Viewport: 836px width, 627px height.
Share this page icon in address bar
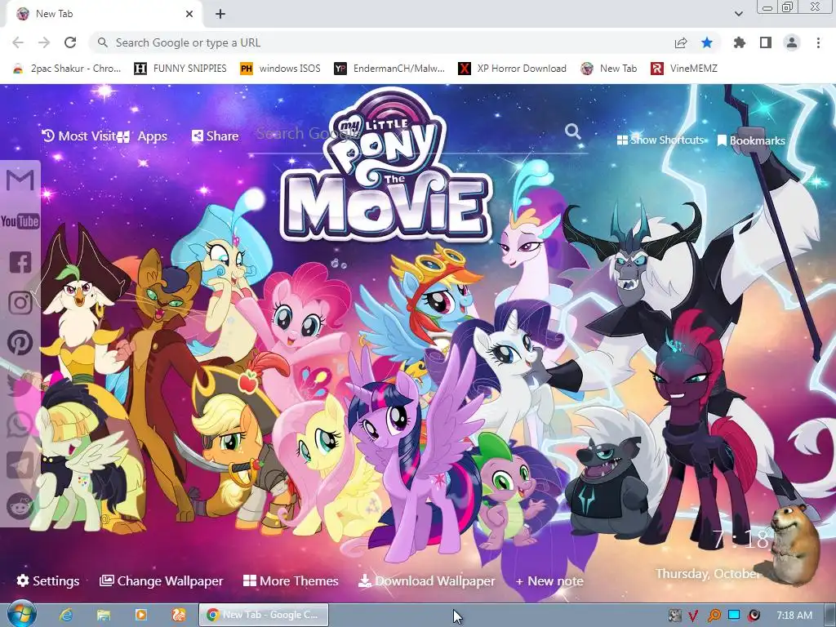click(x=681, y=42)
